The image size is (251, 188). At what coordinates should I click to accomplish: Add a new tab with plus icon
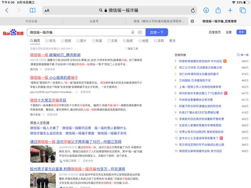(230, 11)
